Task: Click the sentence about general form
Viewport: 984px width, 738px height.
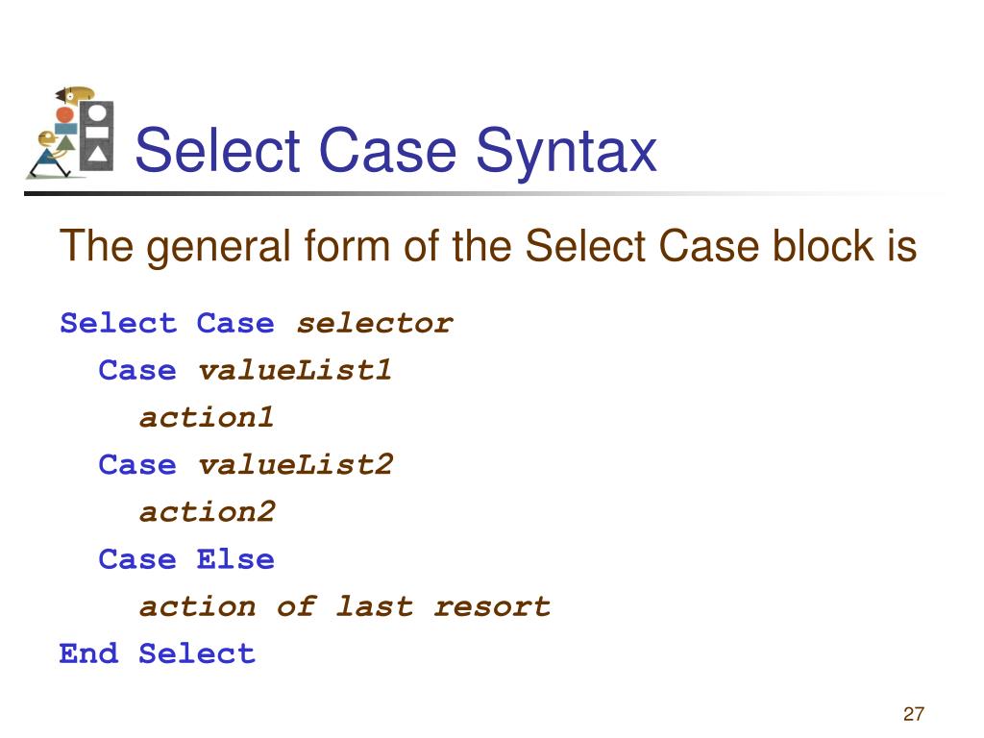Action: [x=488, y=247]
